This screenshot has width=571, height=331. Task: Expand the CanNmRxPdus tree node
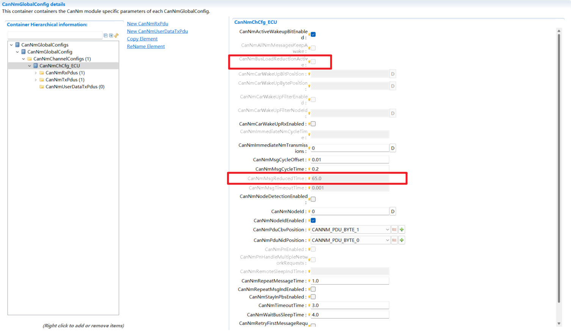pyautogui.click(x=35, y=72)
